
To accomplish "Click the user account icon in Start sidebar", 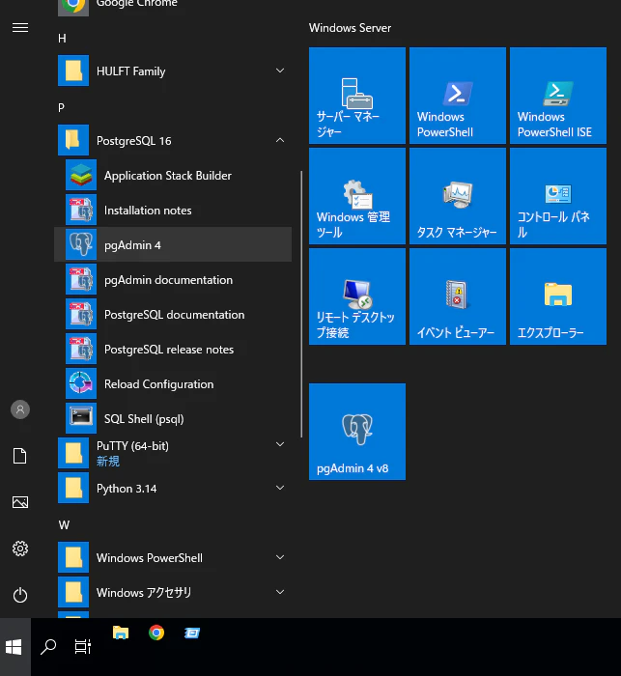I will click(x=20, y=409).
